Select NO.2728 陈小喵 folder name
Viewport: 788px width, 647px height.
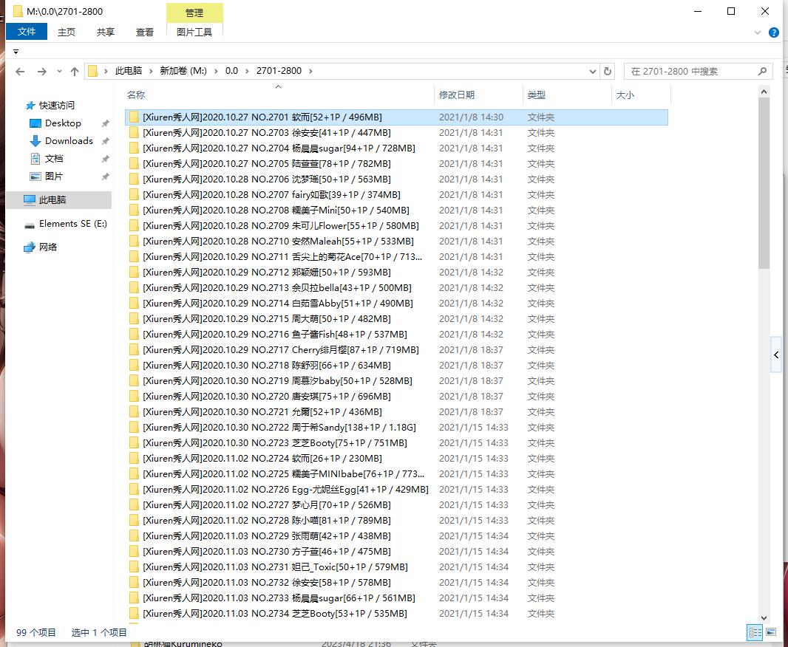[267, 521]
